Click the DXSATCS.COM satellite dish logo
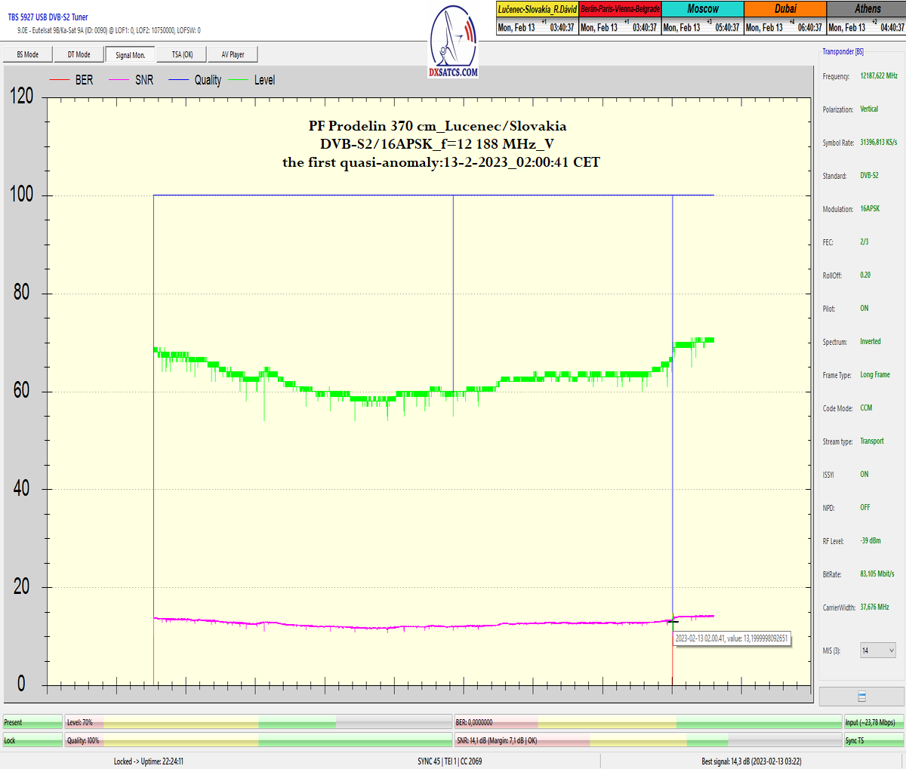The image size is (906, 769). click(453, 42)
